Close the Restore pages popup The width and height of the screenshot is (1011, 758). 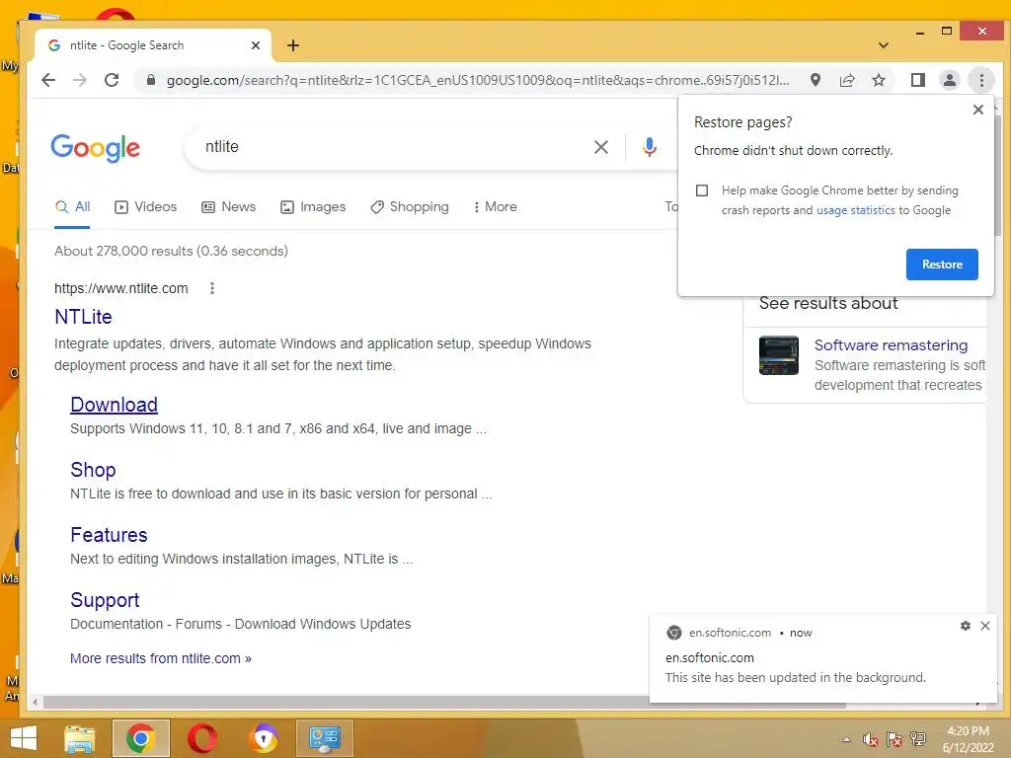(x=978, y=110)
